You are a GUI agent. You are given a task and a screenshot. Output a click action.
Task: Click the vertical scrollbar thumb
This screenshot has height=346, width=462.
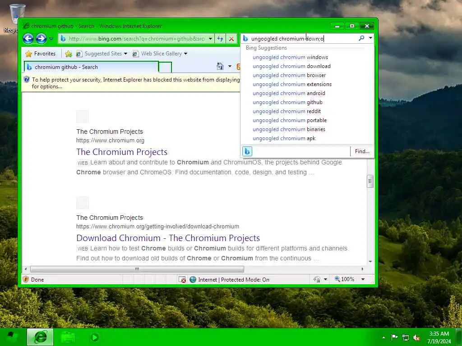click(370, 181)
